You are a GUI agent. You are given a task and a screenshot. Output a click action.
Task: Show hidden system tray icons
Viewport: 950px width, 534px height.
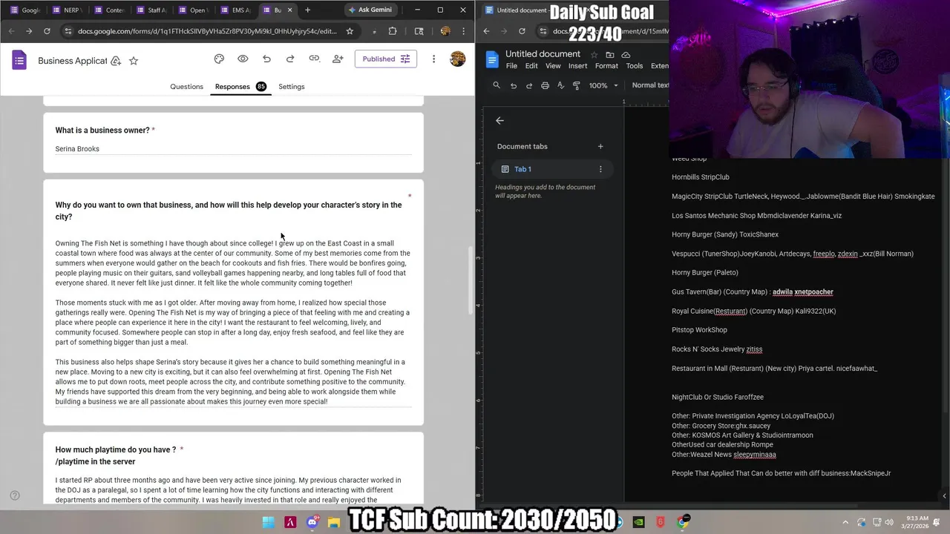pyautogui.click(x=845, y=522)
